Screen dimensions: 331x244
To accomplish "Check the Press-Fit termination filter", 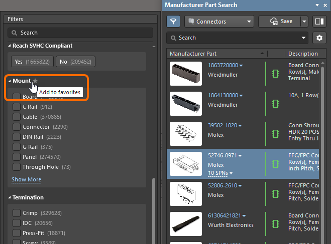I will coord(17,233).
